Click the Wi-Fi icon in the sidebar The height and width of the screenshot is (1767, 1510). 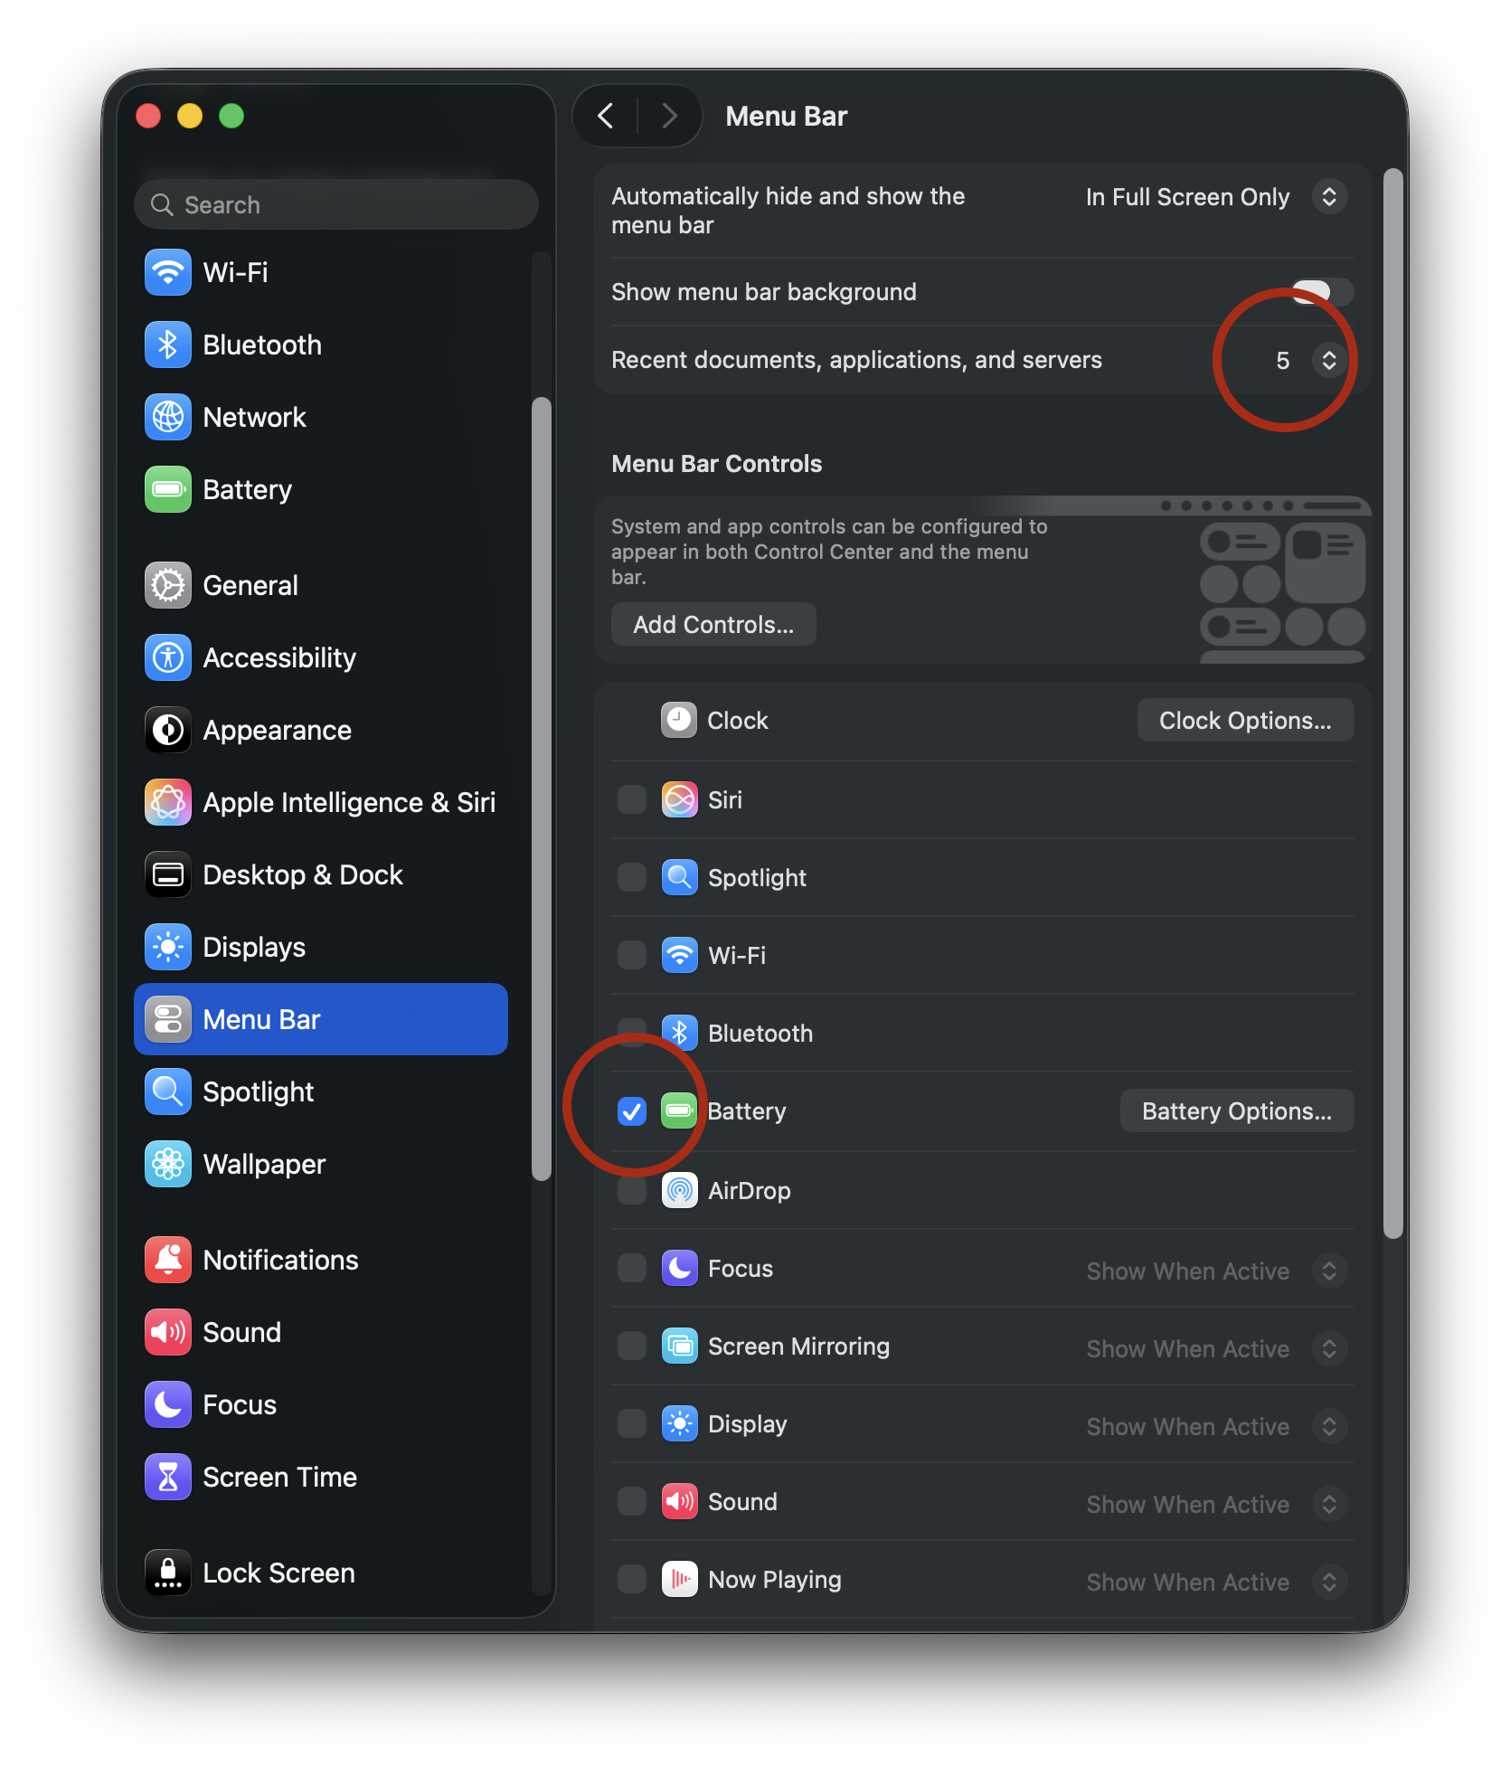pyautogui.click(x=167, y=272)
